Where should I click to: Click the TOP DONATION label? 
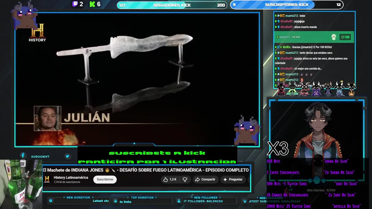[x=142, y=197]
